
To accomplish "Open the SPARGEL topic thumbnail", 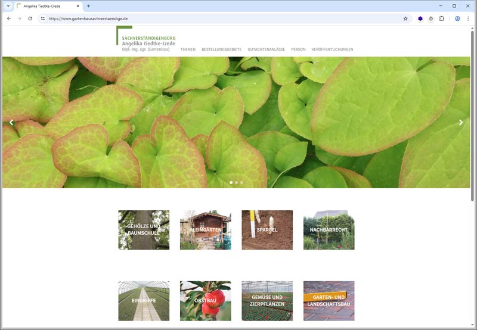I will click(x=267, y=230).
